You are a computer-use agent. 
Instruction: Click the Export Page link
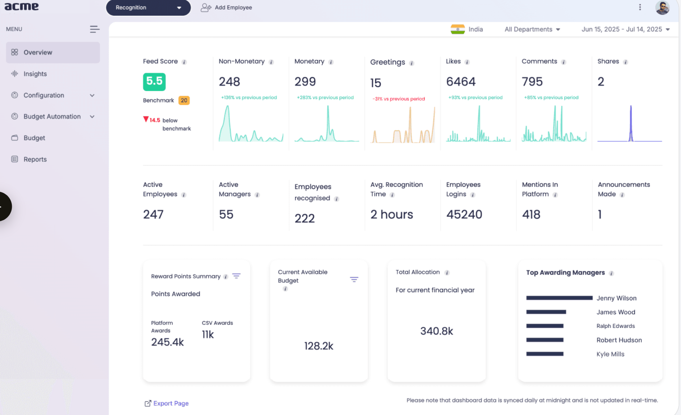click(x=167, y=403)
